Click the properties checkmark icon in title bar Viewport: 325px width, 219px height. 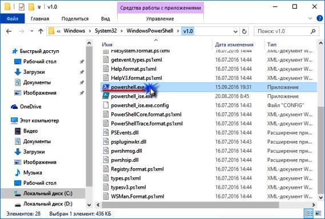pos(22,7)
